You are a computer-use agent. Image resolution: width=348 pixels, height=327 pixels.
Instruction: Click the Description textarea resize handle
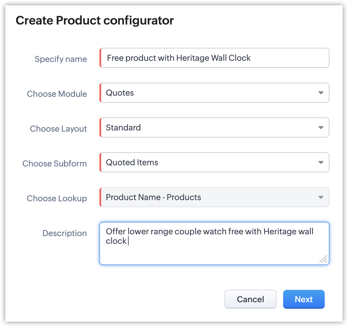click(324, 259)
